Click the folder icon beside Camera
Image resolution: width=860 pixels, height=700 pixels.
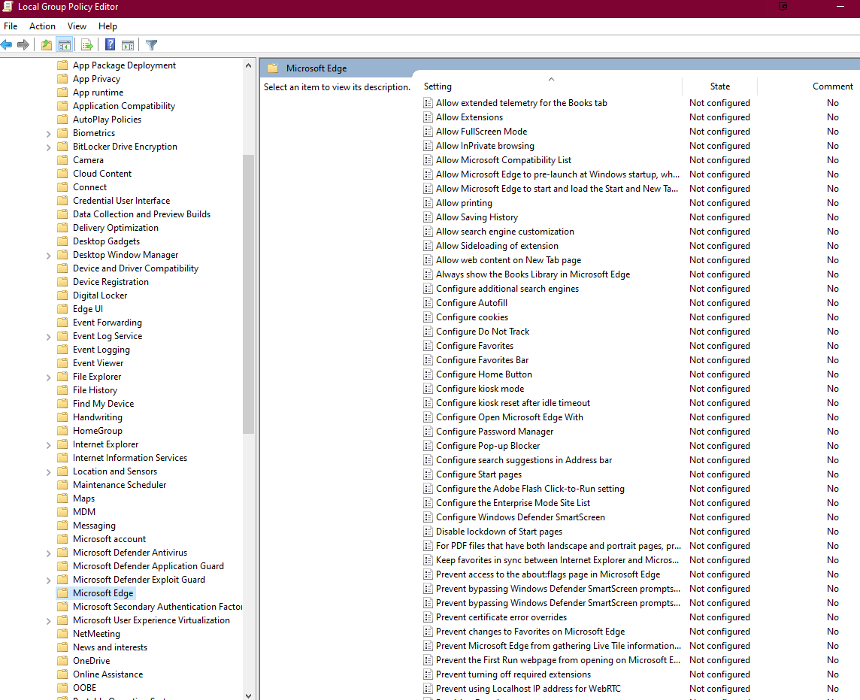[62, 159]
